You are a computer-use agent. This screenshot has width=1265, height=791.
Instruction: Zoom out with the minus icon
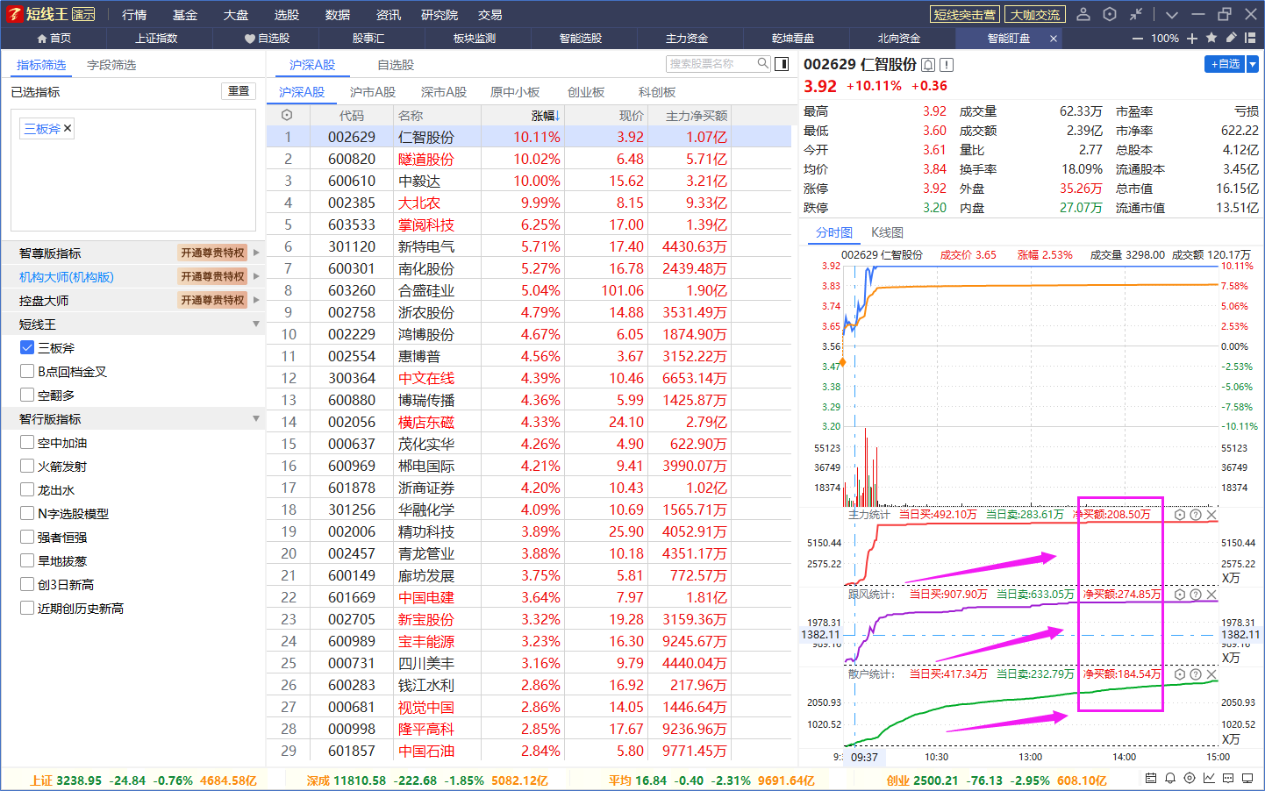(1138, 39)
